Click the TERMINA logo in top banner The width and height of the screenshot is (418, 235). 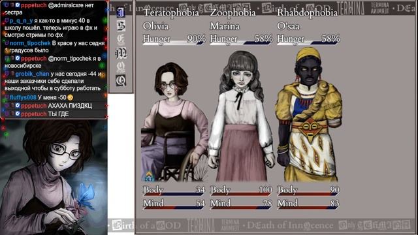[350, 8]
